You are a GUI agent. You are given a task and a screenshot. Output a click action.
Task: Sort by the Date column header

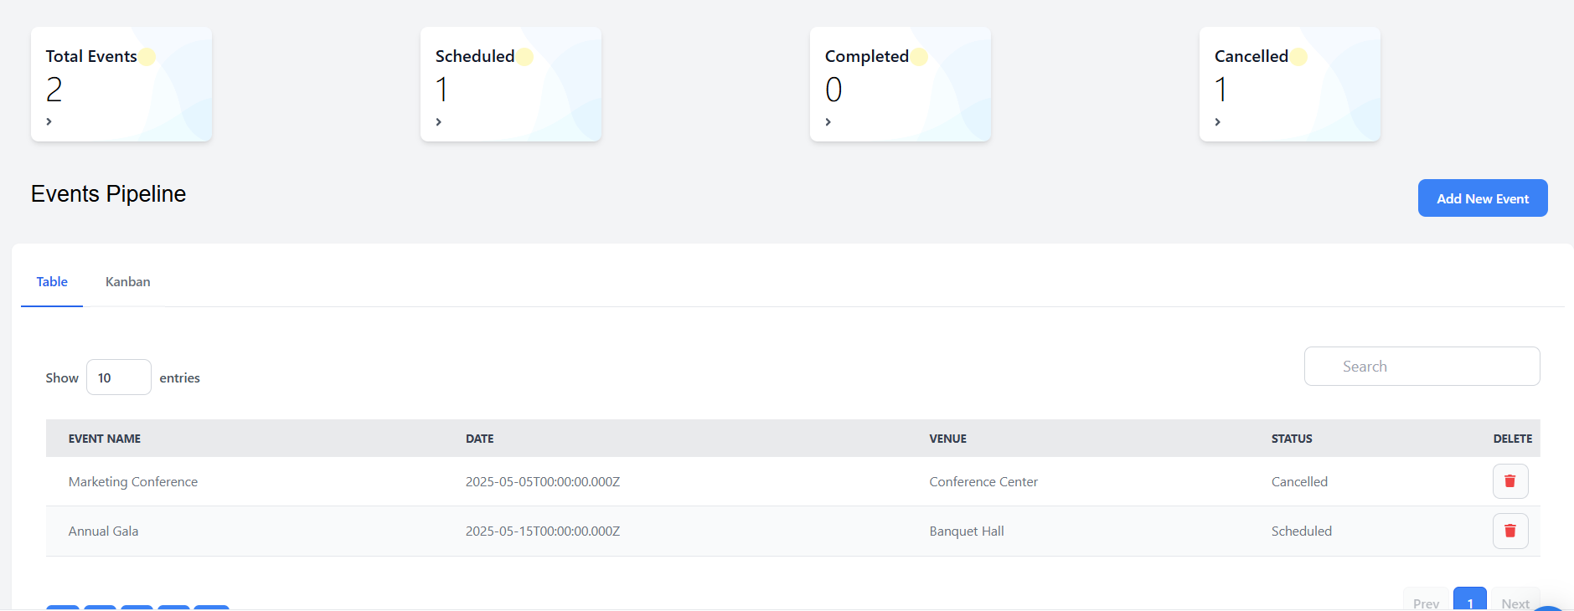pos(480,439)
